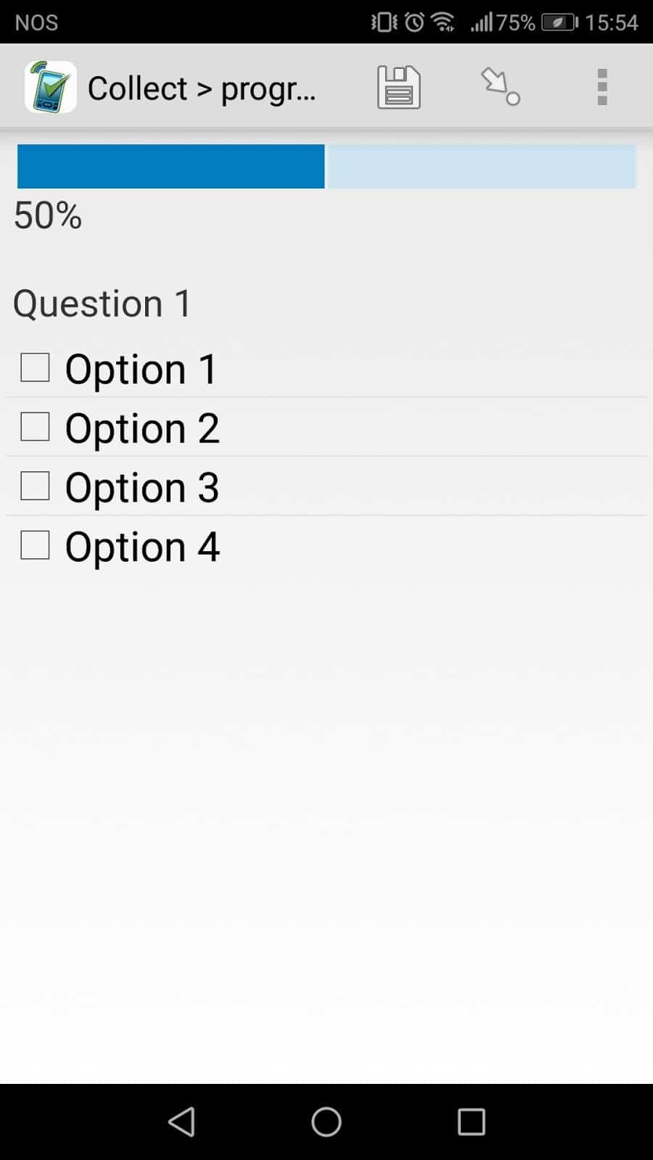The width and height of the screenshot is (653, 1160).
Task: Tap the Android back navigation button
Action: coord(181,1122)
